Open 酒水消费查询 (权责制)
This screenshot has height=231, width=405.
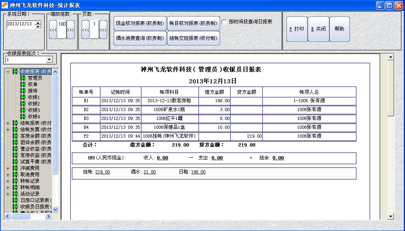(140, 38)
